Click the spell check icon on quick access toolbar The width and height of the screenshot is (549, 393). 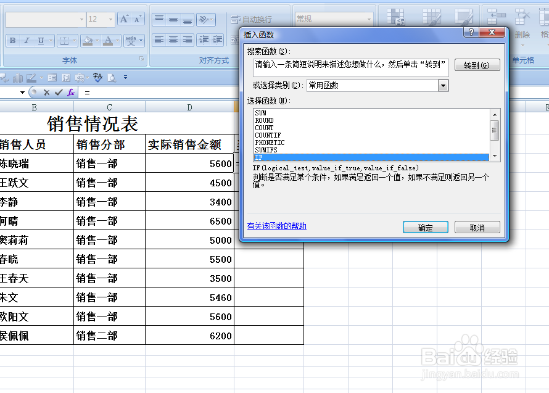[x=97, y=77]
